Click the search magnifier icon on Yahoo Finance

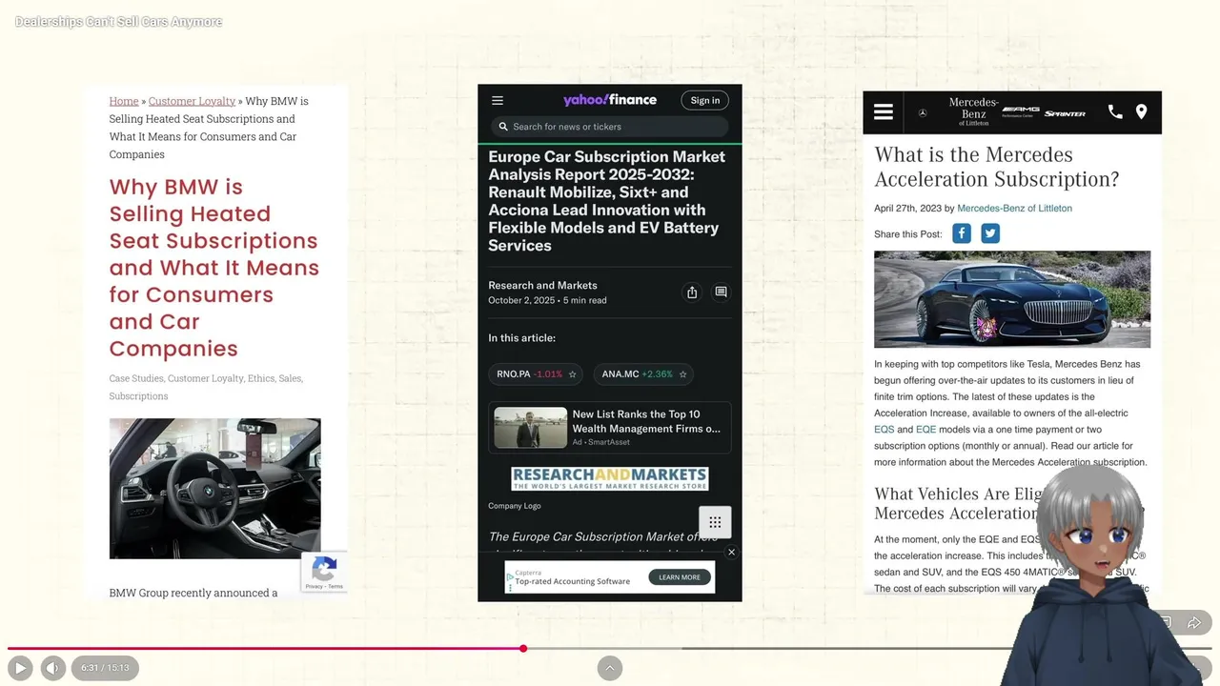[x=503, y=127]
